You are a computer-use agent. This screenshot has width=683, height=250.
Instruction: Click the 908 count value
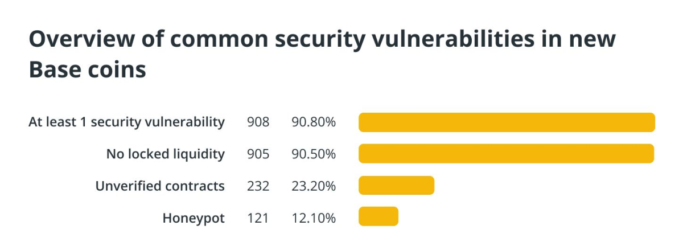(258, 122)
